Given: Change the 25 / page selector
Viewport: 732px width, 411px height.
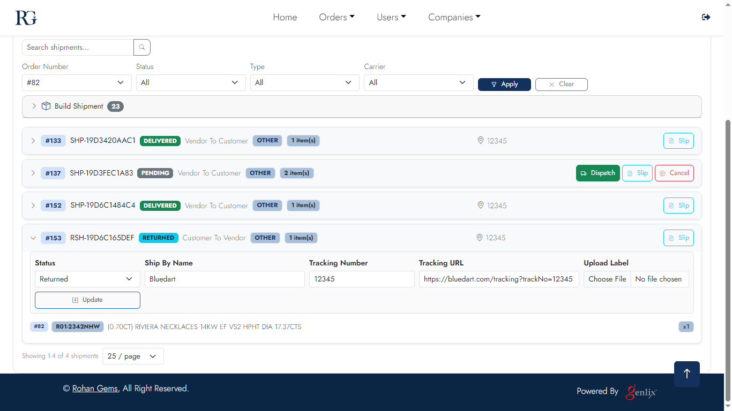Looking at the screenshot, I should [x=132, y=356].
